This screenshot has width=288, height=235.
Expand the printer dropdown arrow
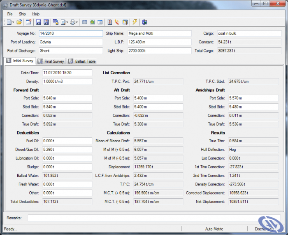pyautogui.click(x=77, y=22)
